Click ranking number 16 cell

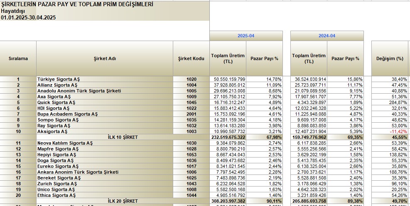18,172
